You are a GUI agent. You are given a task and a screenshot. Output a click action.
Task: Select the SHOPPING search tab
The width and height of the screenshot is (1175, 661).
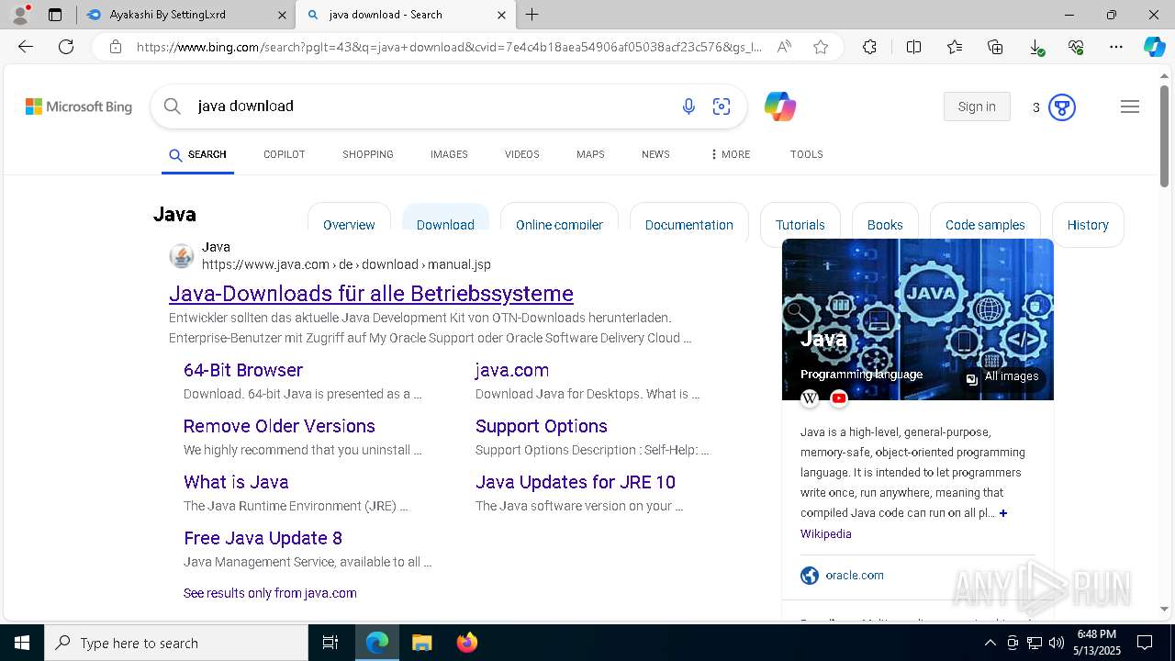point(368,154)
